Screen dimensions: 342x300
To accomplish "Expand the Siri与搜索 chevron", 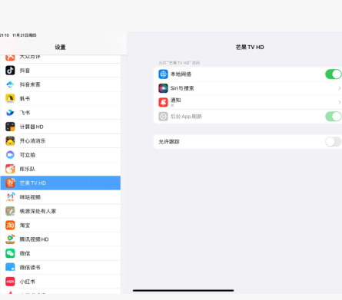I will [339, 88].
